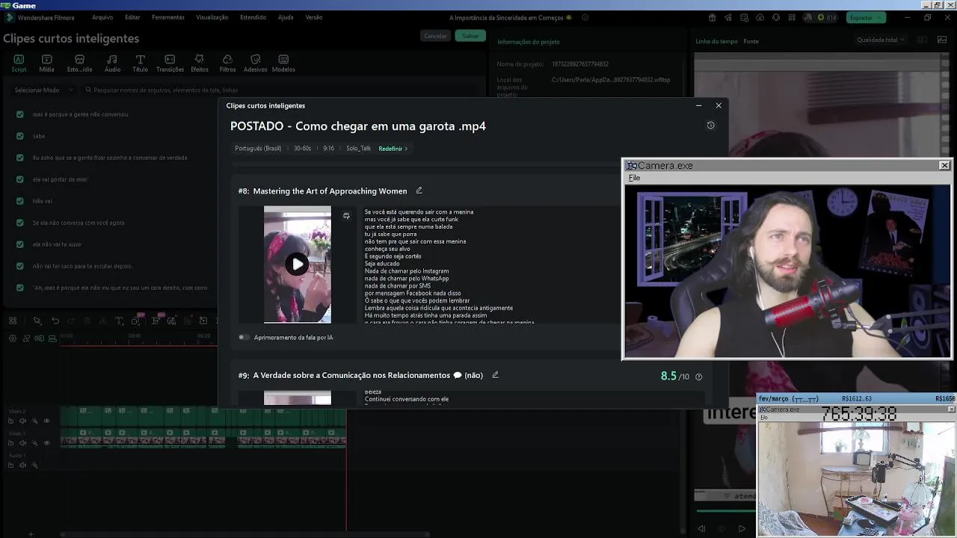Open the Filtros tab
Image resolution: width=957 pixels, height=538 pixels.
[x=227, y=64]
